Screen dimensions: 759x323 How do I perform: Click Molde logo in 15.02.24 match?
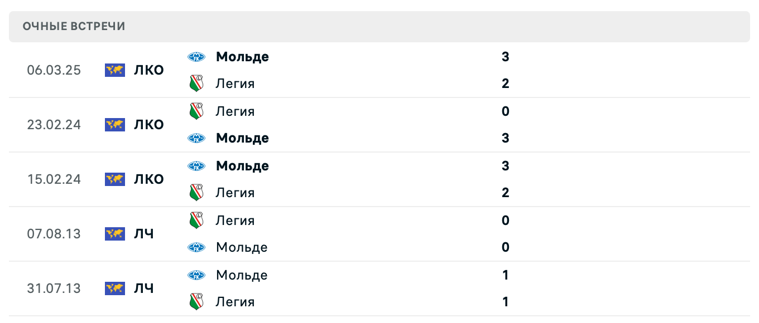(x=196, y=166)
